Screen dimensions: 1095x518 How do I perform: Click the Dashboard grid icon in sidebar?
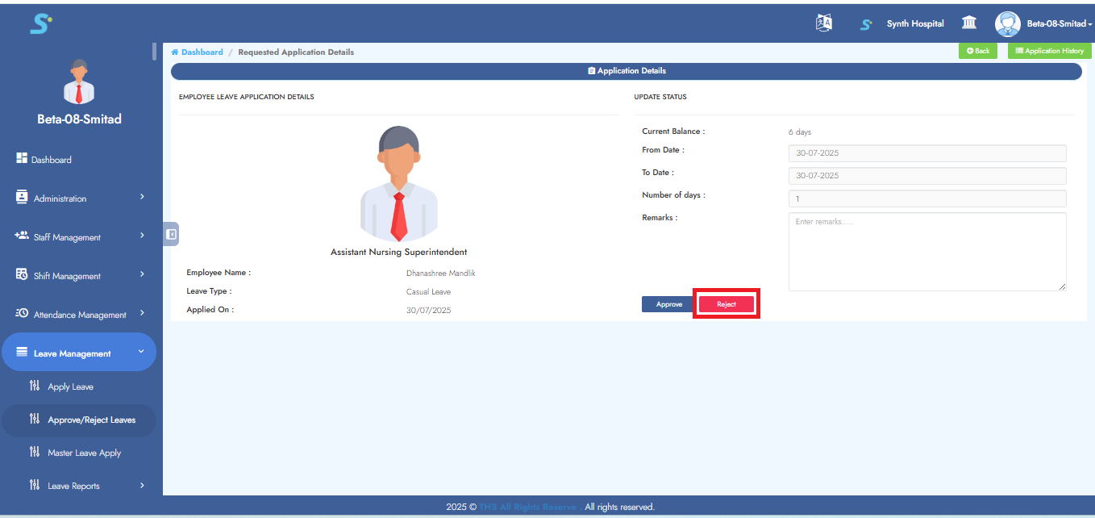click(x=22, y=159)
